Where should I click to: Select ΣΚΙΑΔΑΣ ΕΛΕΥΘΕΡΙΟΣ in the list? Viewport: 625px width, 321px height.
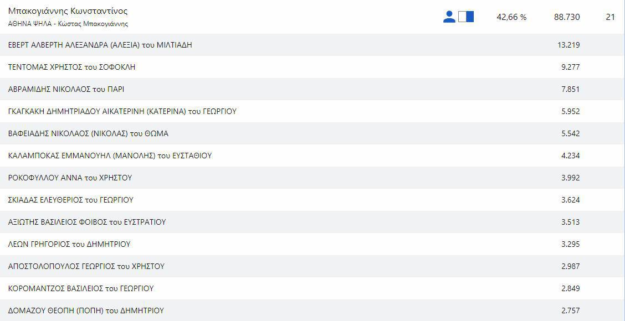click(x=71, y=200)
